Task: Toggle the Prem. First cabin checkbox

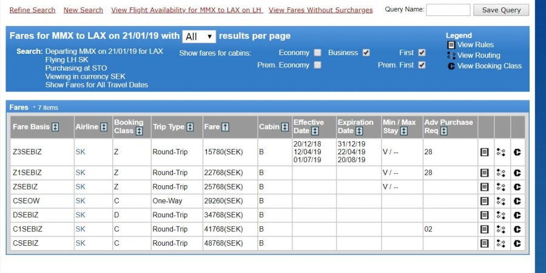Action: click(x=422, y=65)
